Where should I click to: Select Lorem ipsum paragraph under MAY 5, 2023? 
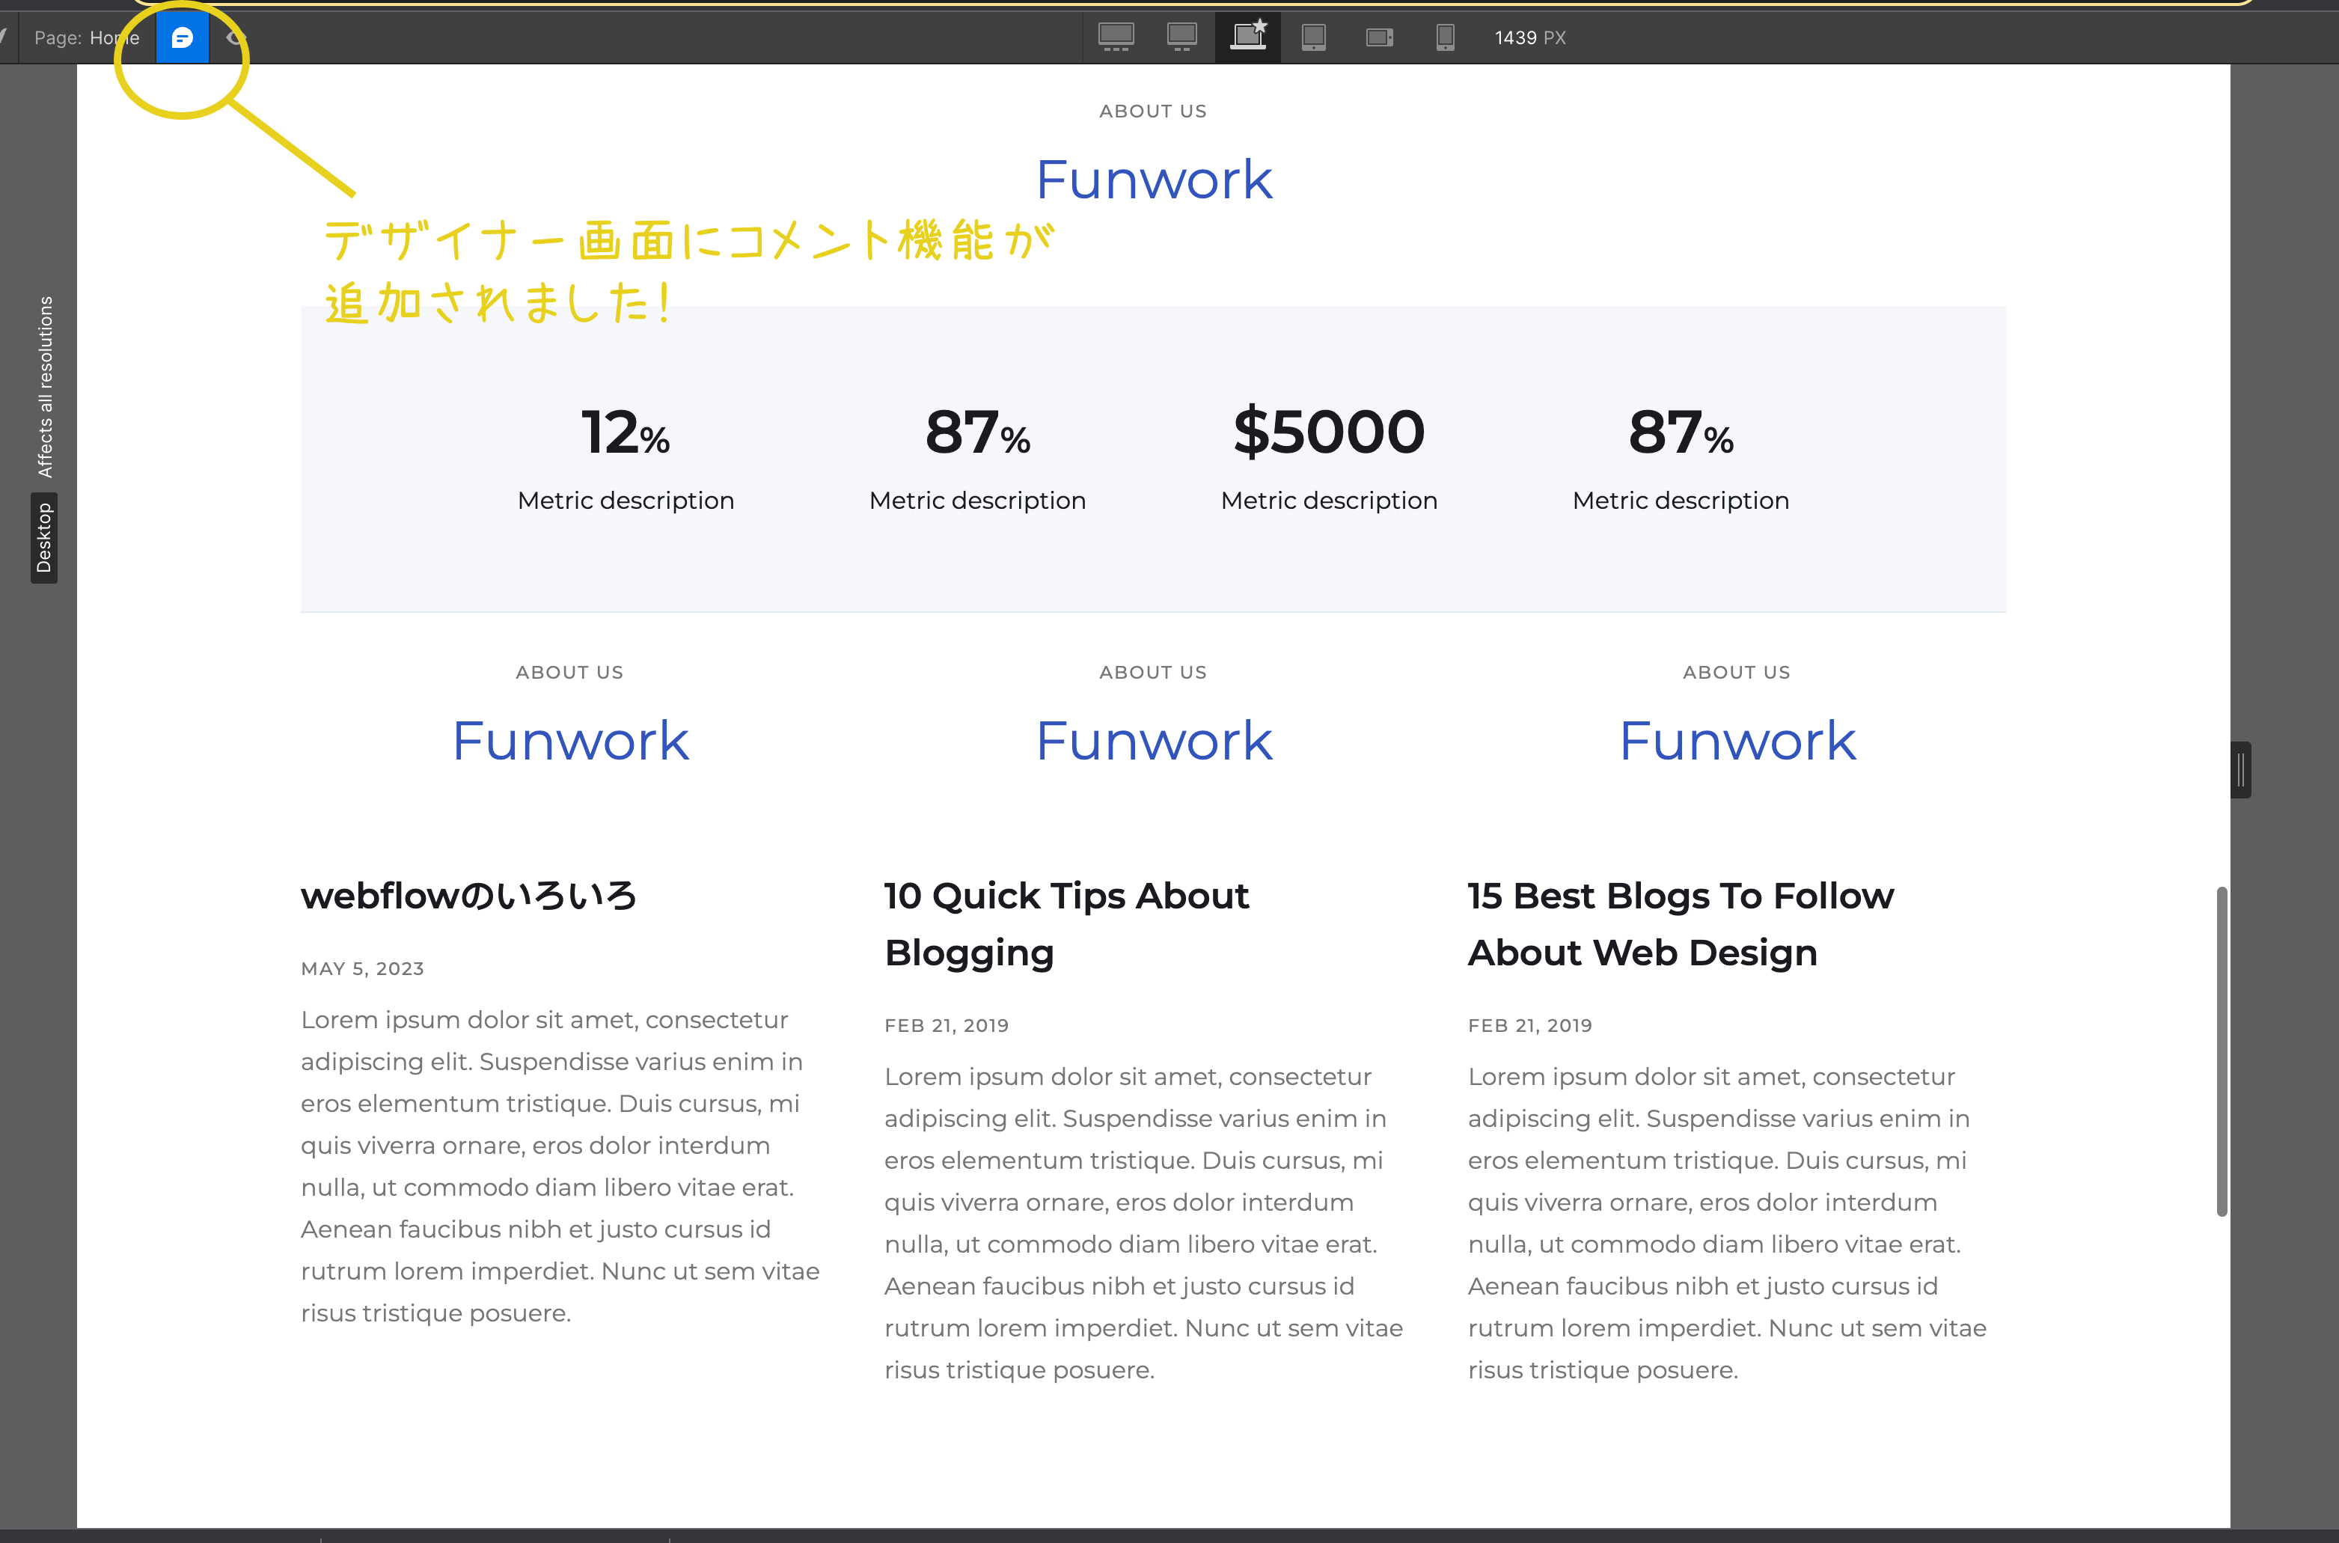tap(561, 1166)
